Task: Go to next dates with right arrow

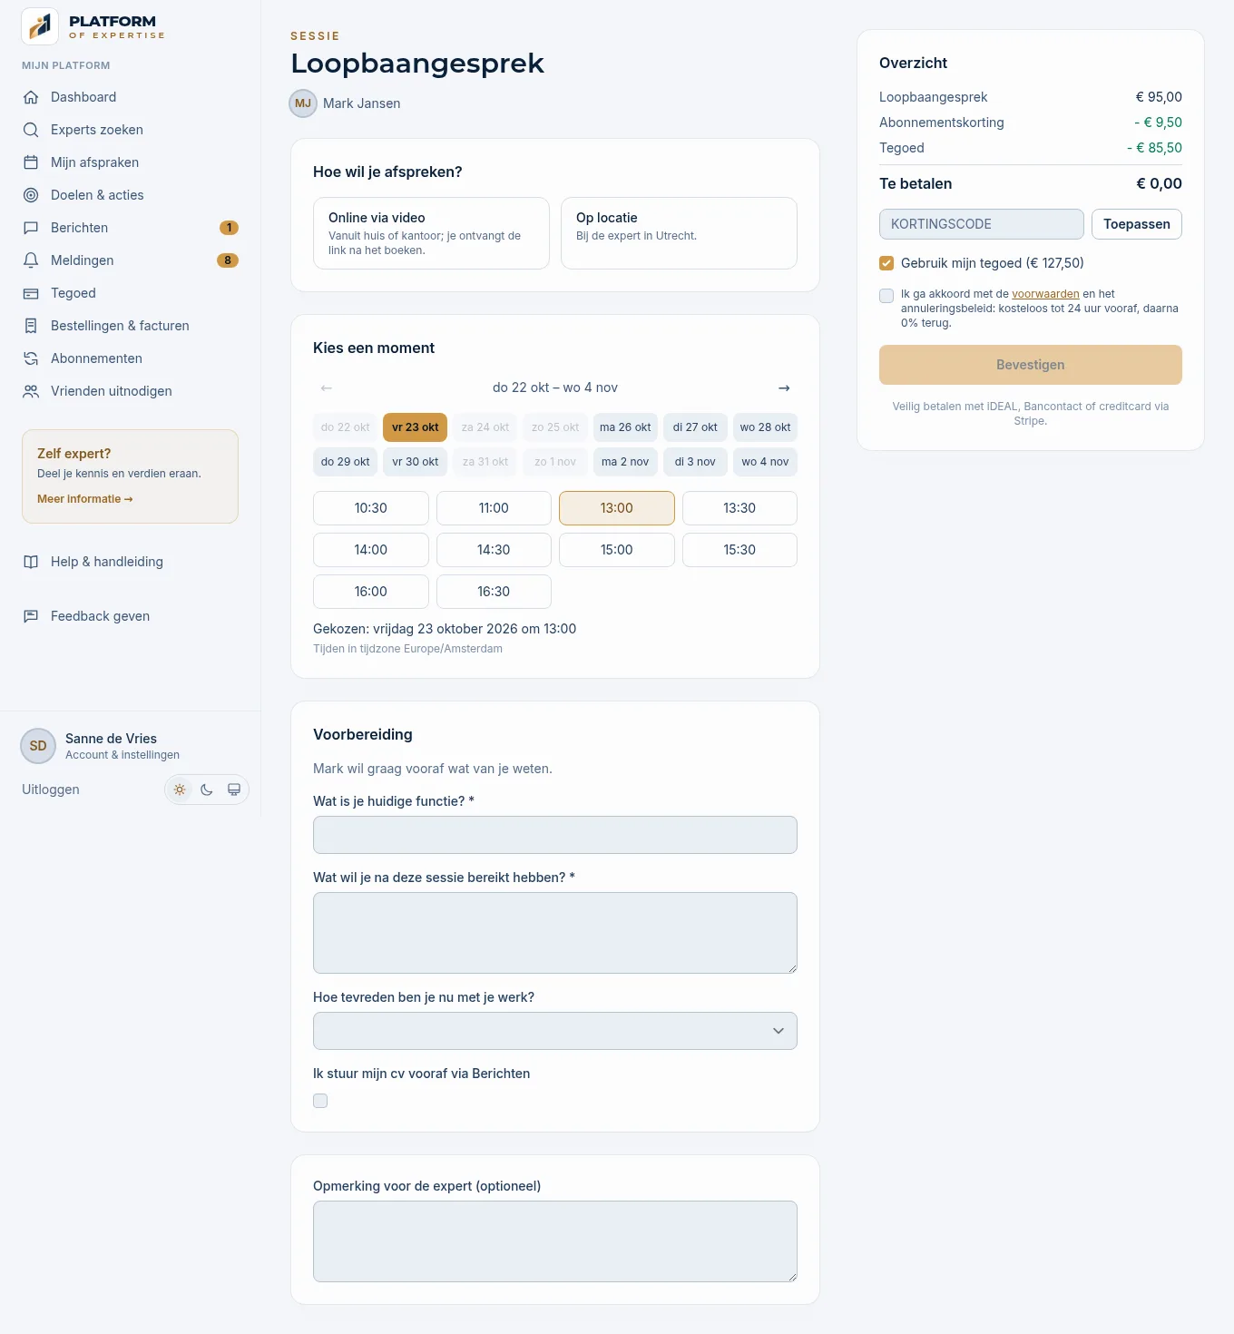Action: [784, 387]
